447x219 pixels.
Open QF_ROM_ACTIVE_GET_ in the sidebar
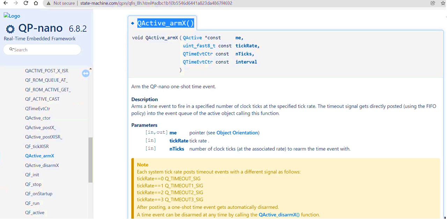48,89
